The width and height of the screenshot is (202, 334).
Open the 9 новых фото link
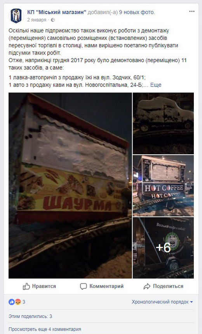pos(137,12)
